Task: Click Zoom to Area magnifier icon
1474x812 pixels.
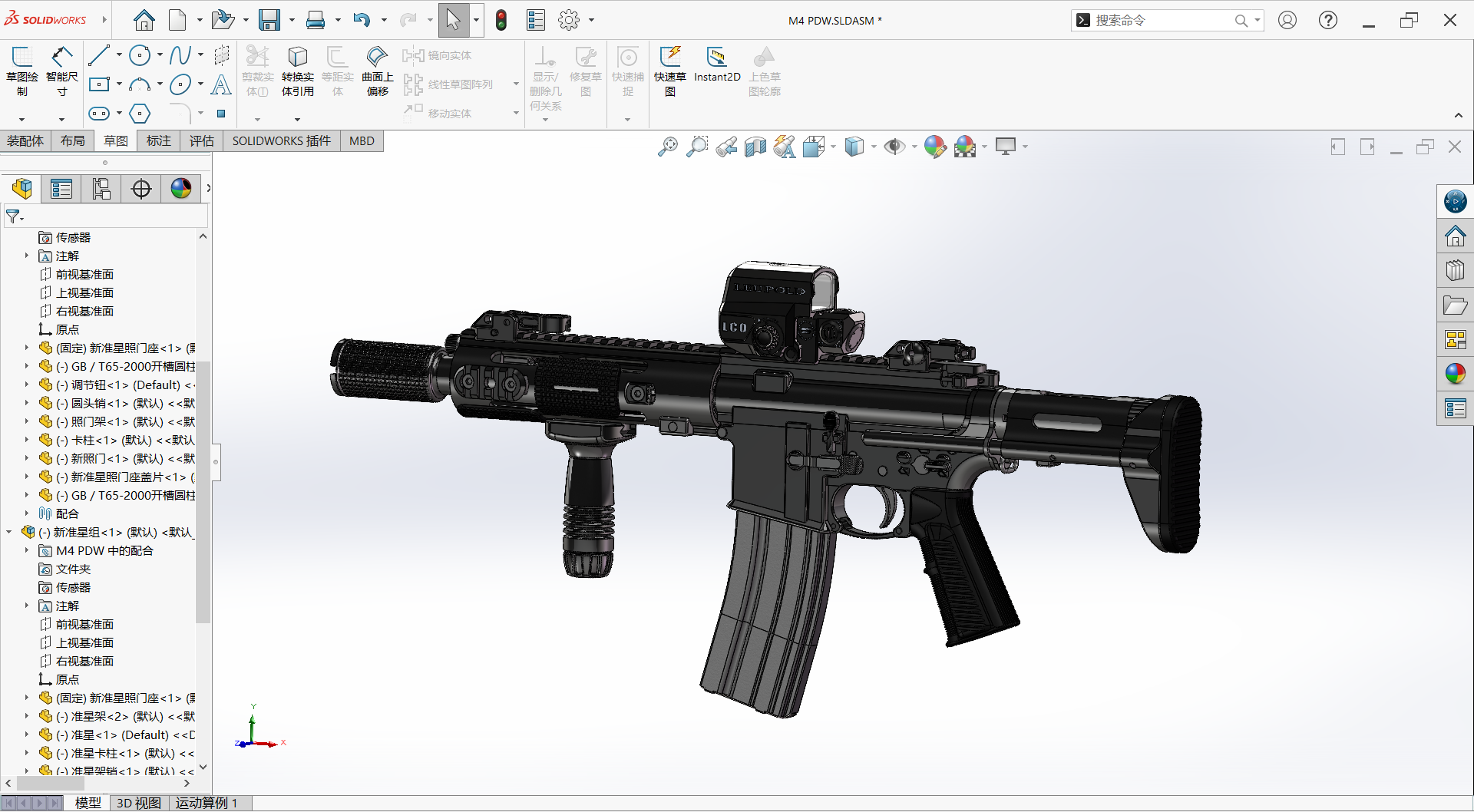Action: pyautogui.click(x=697, y=147)
